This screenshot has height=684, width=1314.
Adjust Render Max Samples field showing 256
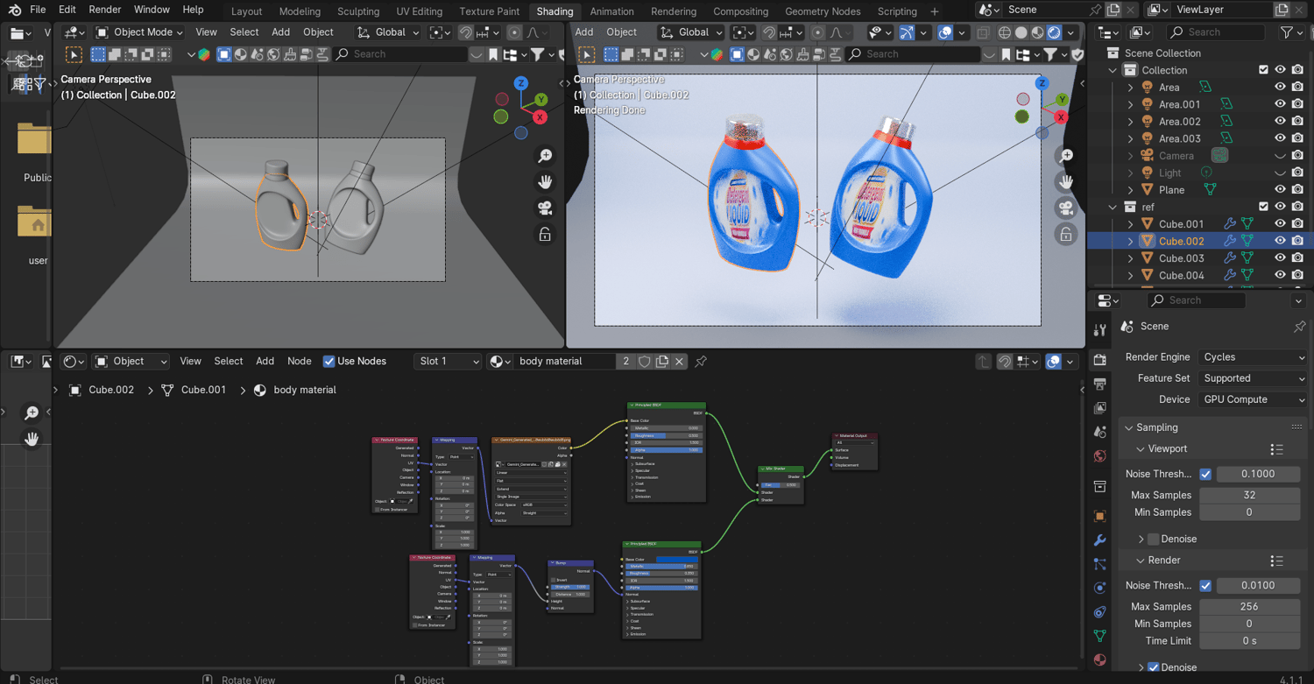pos(1249,606)
